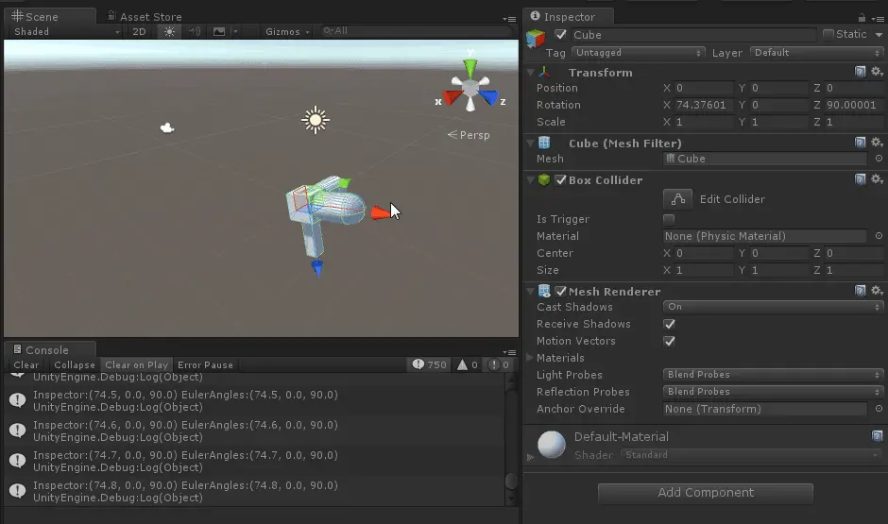This screenshot has height=524, width=888.
Task: Open Scene panel options menu
Action: click(509, 19)
